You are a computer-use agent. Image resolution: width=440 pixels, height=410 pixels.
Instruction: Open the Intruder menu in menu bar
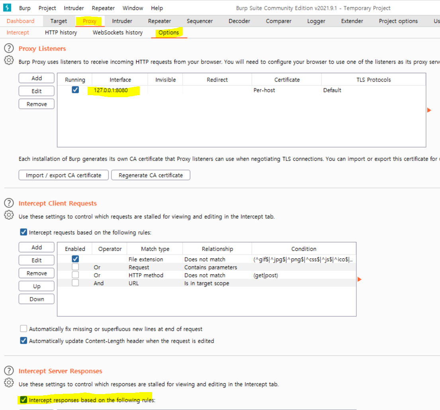pos(74,8)
